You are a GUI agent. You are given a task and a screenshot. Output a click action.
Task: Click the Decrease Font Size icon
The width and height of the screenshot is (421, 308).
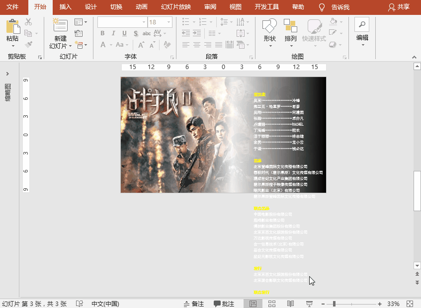pos(152,45)
